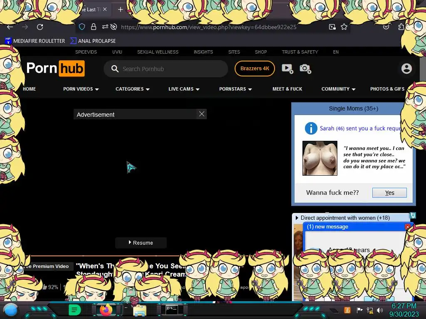Click the Search field on the site
This screenshot has height=319, width=426.
[166, 69]
